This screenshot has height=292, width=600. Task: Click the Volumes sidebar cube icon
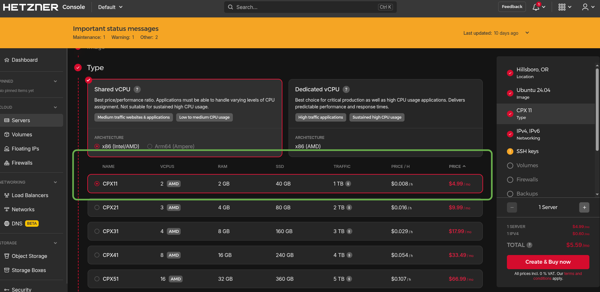click(7, 134)
